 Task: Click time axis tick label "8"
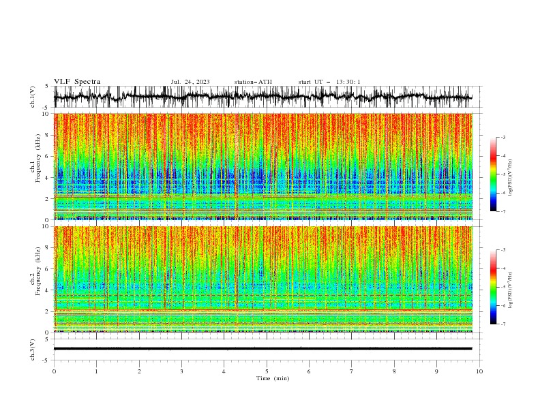point(394,371)
